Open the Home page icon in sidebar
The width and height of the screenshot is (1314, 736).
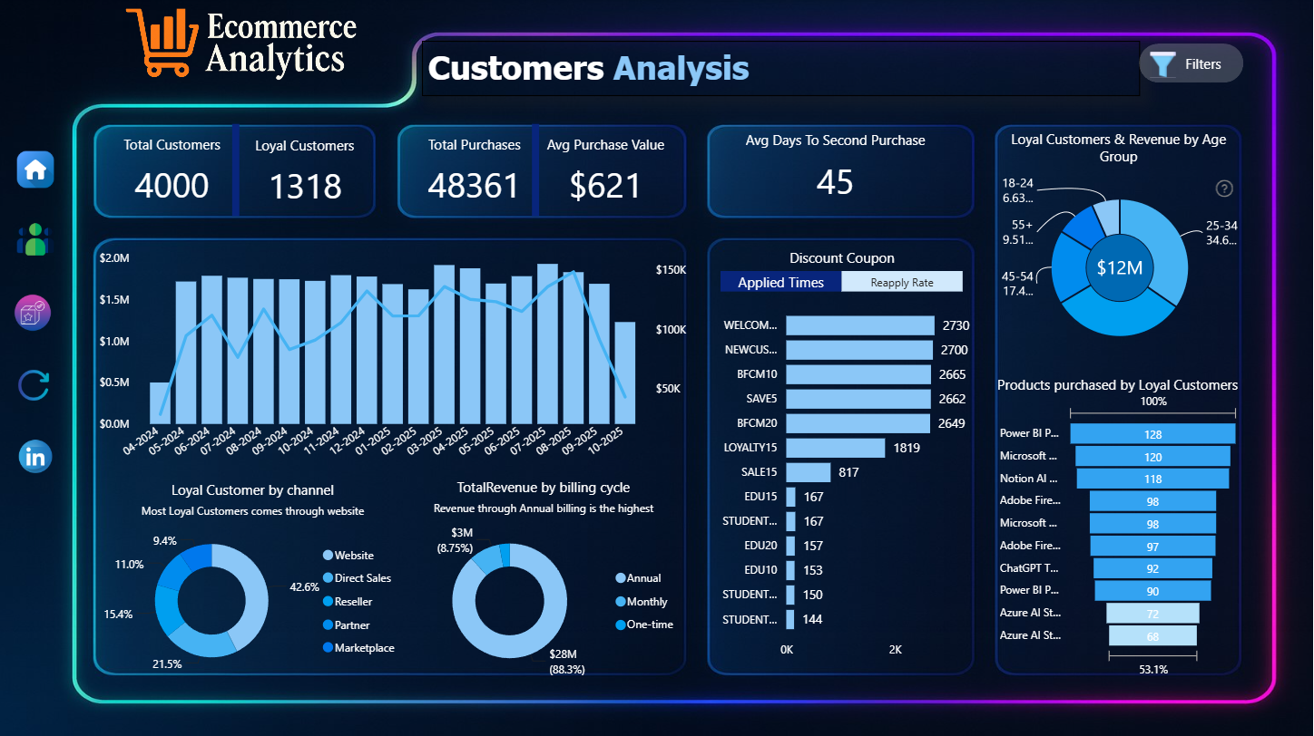pos(35,169)
